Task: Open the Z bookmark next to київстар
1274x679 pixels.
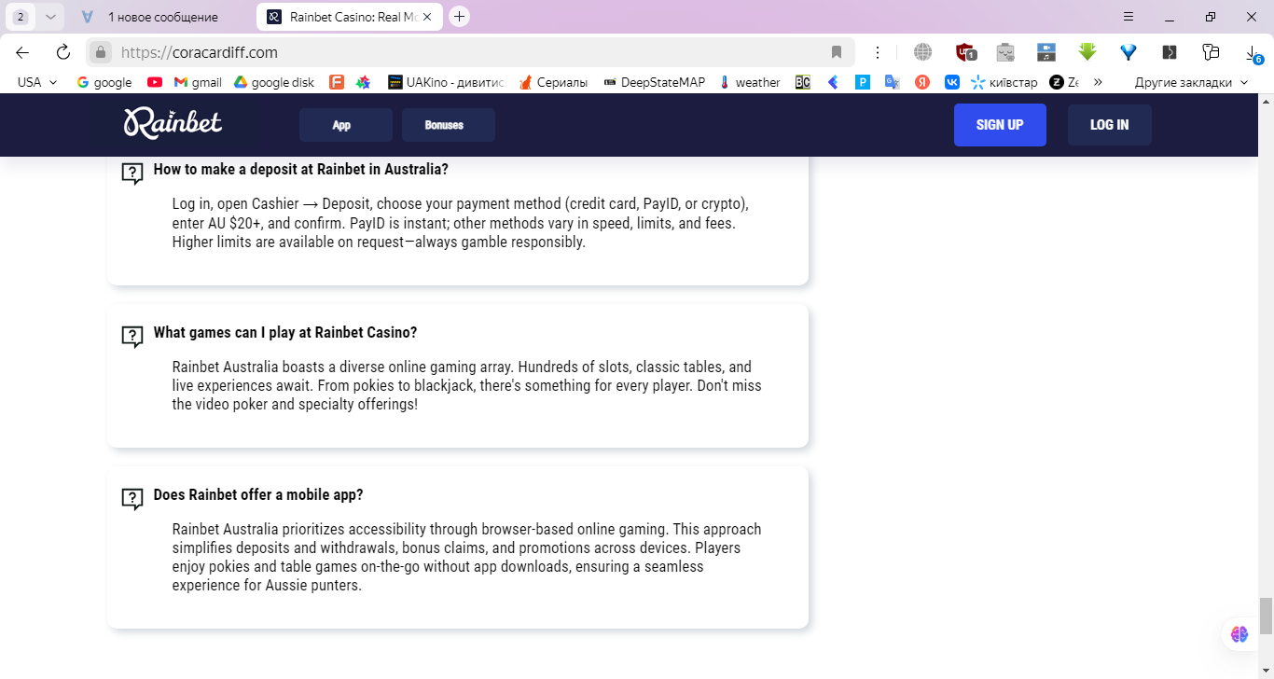Action: point(1064,82)
